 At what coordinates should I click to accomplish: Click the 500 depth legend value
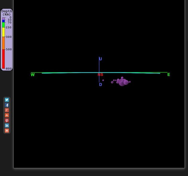[x=9, y=49]
